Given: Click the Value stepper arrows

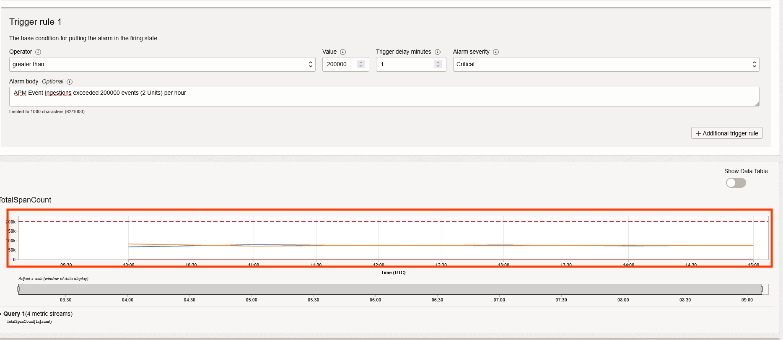Looking at the screenshot, I should [361, 64].
